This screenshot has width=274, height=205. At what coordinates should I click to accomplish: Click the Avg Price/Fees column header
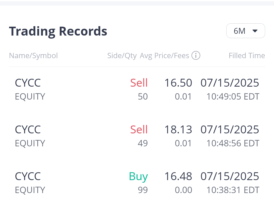[164, 56]
